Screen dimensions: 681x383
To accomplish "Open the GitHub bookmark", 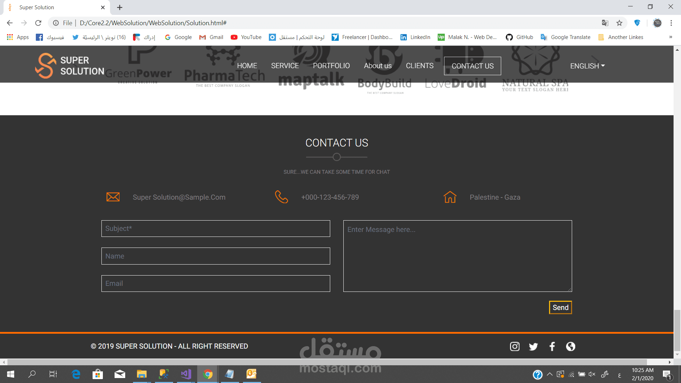I will 519,37.
